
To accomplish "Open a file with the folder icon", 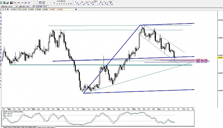I will pos(7,3).
